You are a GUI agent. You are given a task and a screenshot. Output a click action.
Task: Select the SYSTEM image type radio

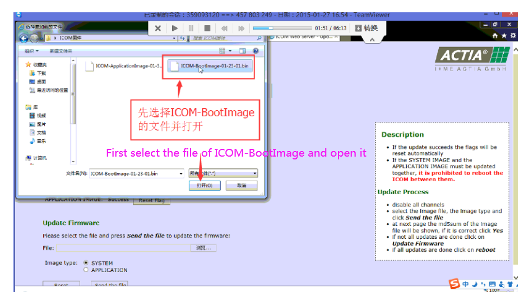click(x=86, y=263)
